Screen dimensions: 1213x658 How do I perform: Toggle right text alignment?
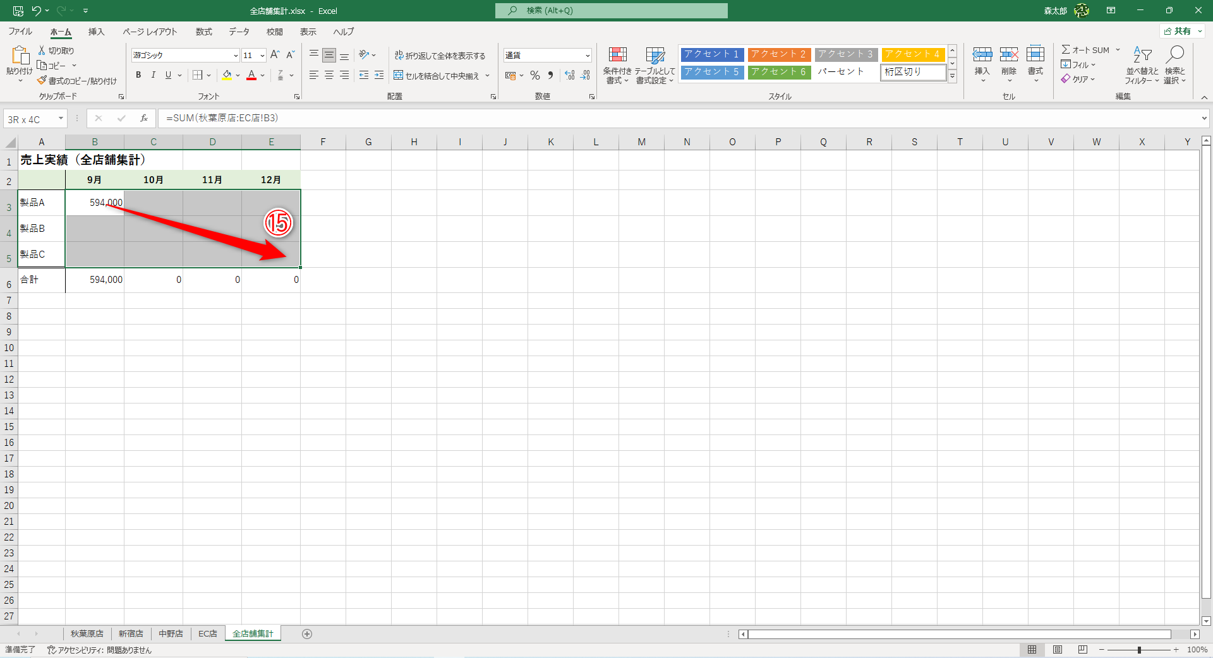344,75
